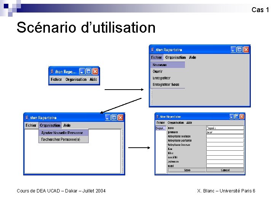Open Organisation menu in the contact form window
The image size is (274, 205).
point(175,123)
